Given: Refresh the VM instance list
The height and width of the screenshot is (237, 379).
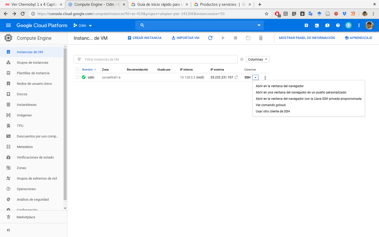Looking at the screenshot, I should (x=210, y=38).
